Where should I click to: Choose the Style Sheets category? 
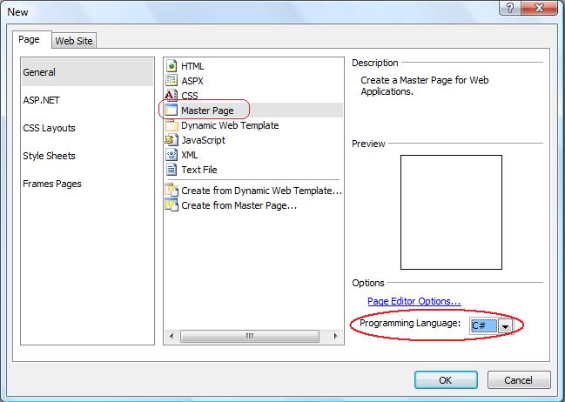tap(49, 156)
